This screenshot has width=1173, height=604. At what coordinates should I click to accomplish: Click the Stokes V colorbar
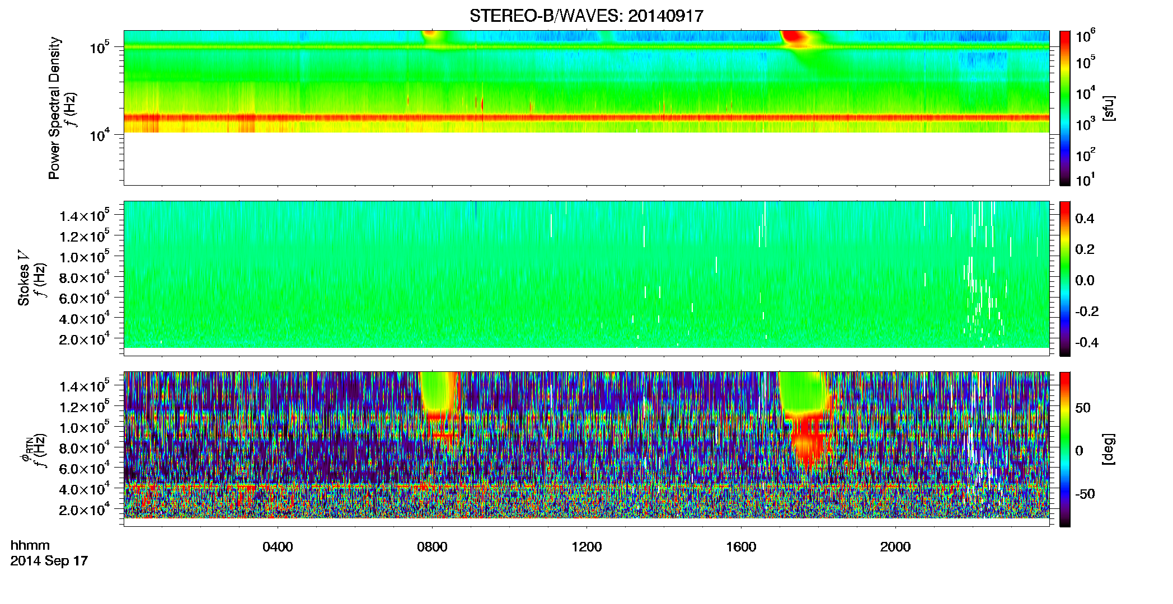[x=1065, y=279]
